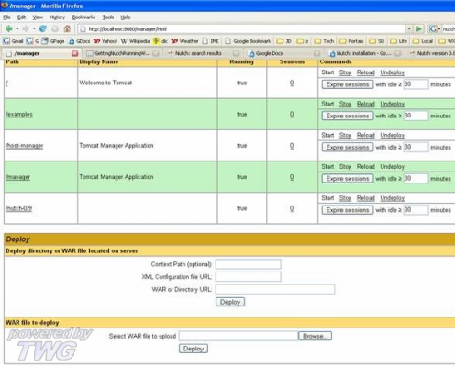
Task: Click Expire sessions for Welcome to Tomcat
Action: [x=348, y=84]
